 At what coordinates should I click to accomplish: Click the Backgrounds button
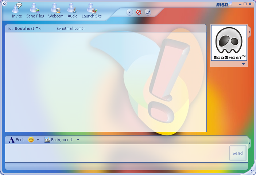coord(59,140)
